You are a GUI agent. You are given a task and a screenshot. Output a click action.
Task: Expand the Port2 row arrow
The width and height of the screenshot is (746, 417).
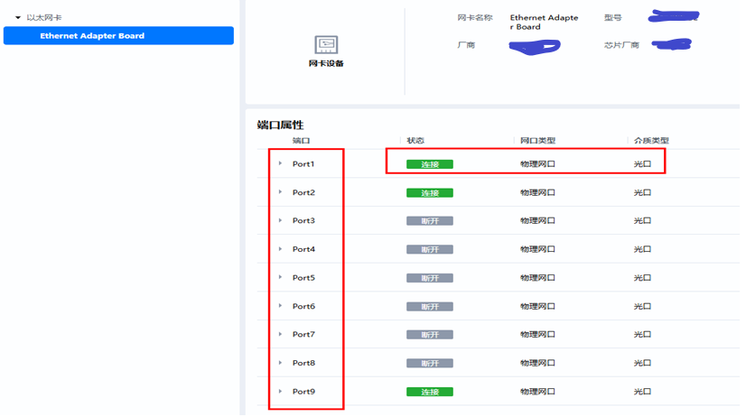pyautogui.click(x=281, y=192)
